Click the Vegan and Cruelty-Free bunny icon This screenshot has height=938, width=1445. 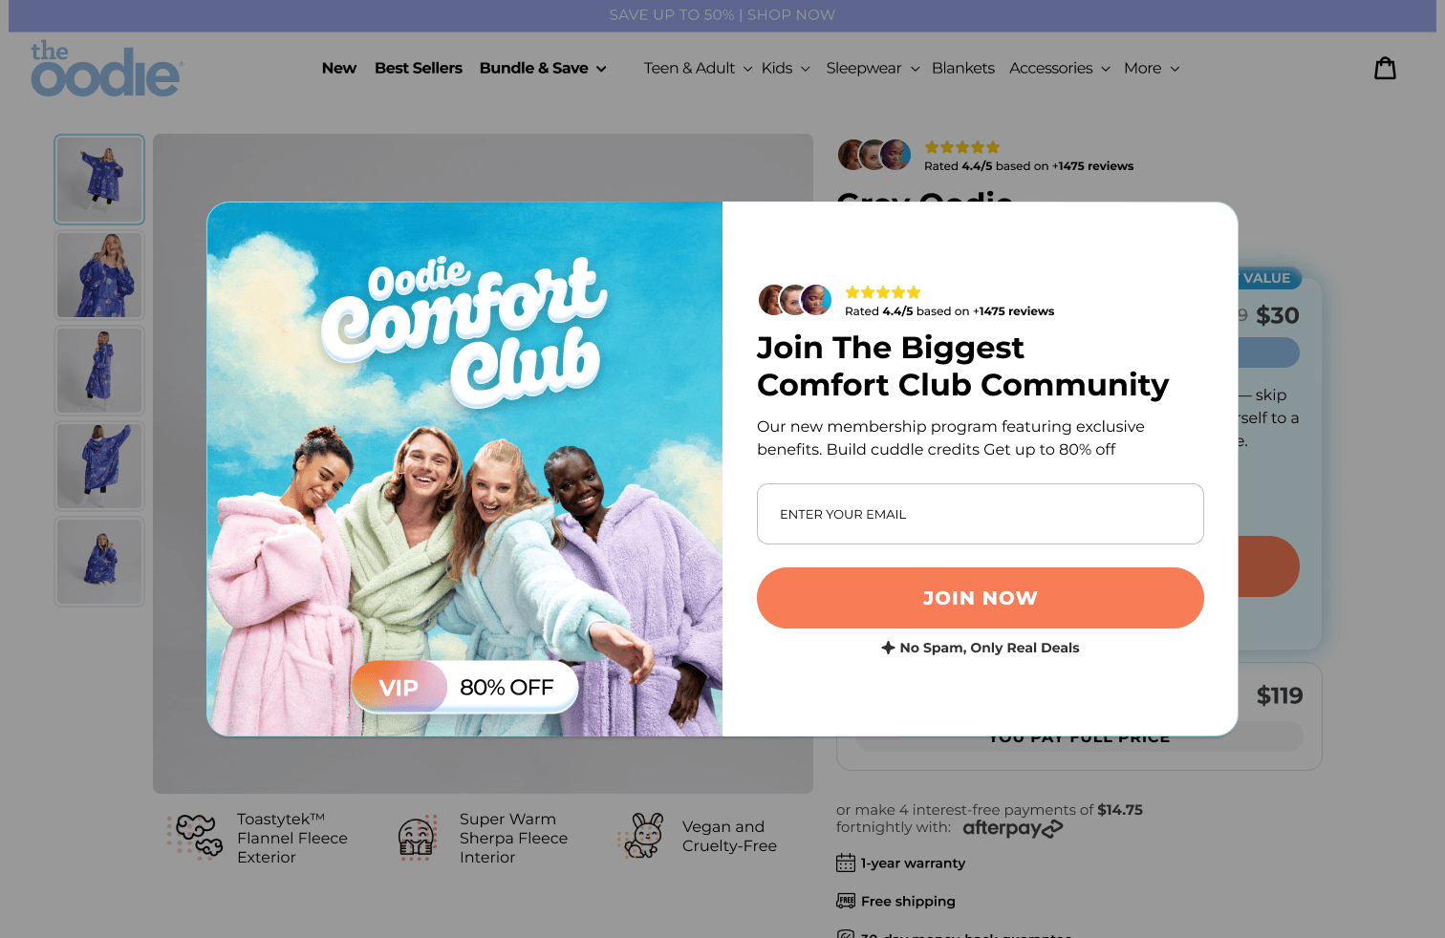pyautogui.click(x=641, y=836)
